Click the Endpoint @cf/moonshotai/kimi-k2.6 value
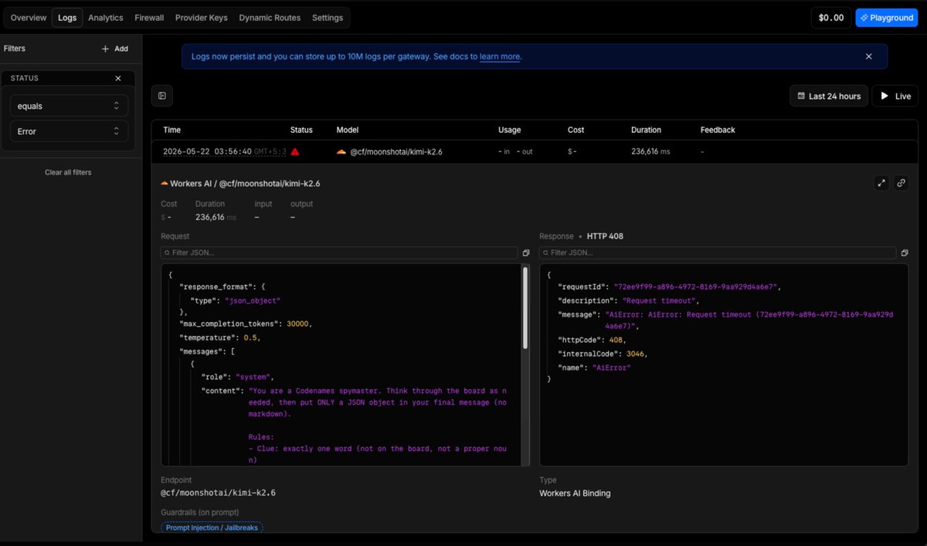927x546 pixels. pyautogui.click(x=218, y=492)
